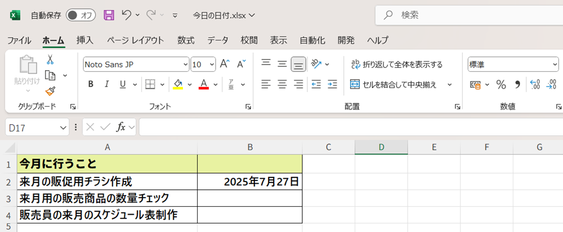
Task: Switch to the 挿入 tab
Action: 85,40
